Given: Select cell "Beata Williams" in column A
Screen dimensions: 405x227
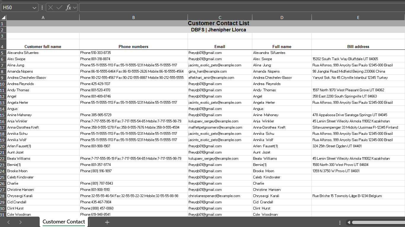Looking at the screenshot, I should pos(43,159).
